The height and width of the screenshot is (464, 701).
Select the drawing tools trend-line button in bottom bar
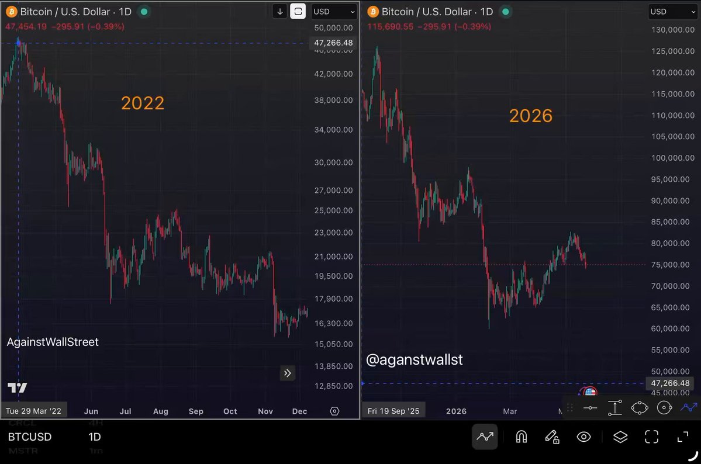pyautogui.click(x=485, y=437)
